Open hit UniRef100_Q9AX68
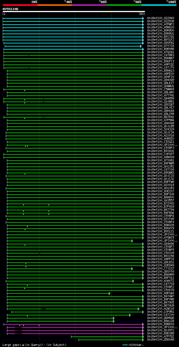Screen dimensions: 179x347 (x=161, y=123)
